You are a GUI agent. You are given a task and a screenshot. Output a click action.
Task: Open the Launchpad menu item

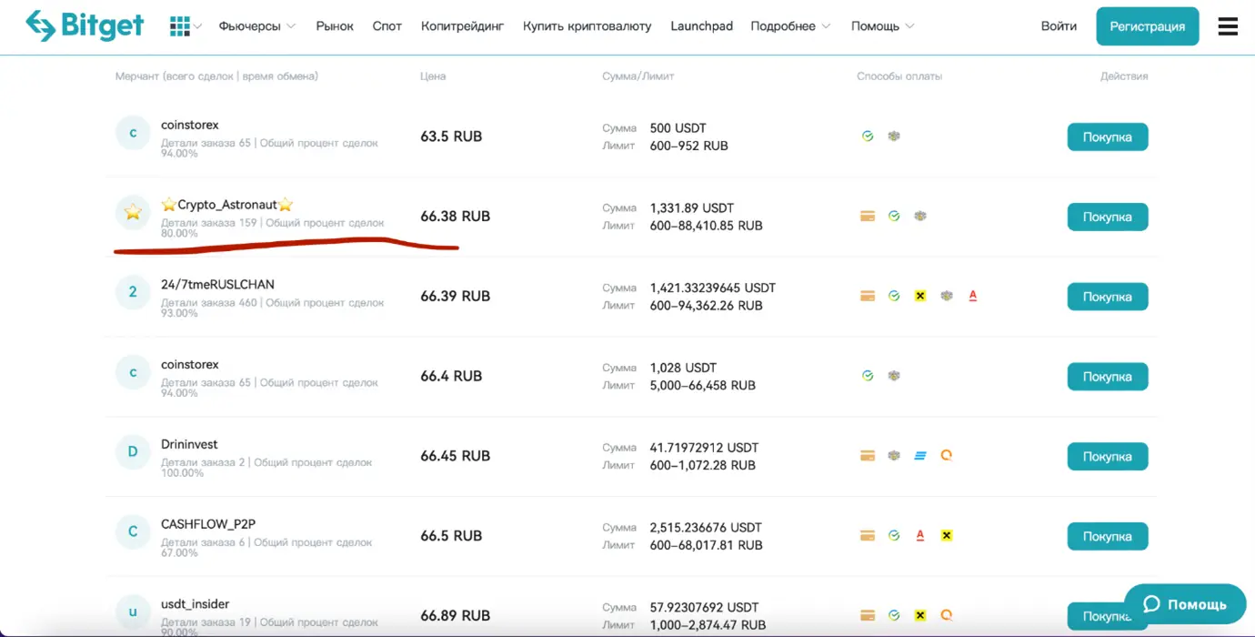(x=701, y=26)
